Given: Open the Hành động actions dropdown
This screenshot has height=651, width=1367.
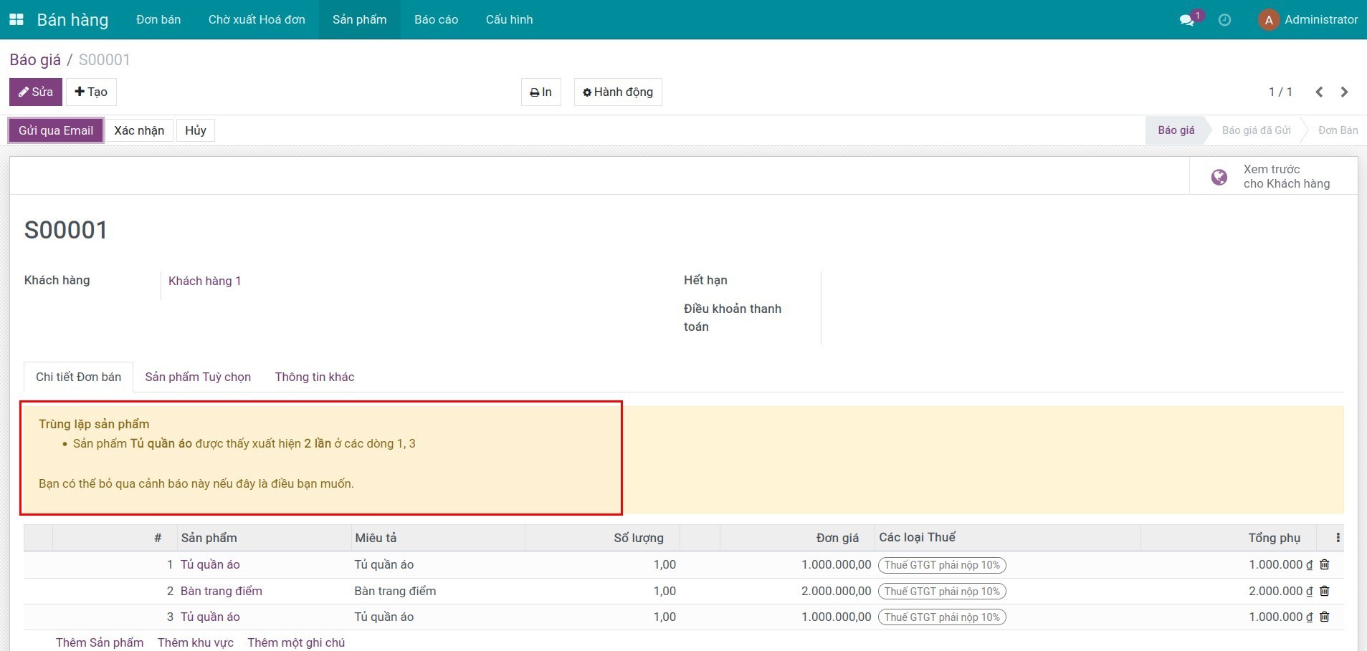Looking at the screenshot, I should coord(617,92).
